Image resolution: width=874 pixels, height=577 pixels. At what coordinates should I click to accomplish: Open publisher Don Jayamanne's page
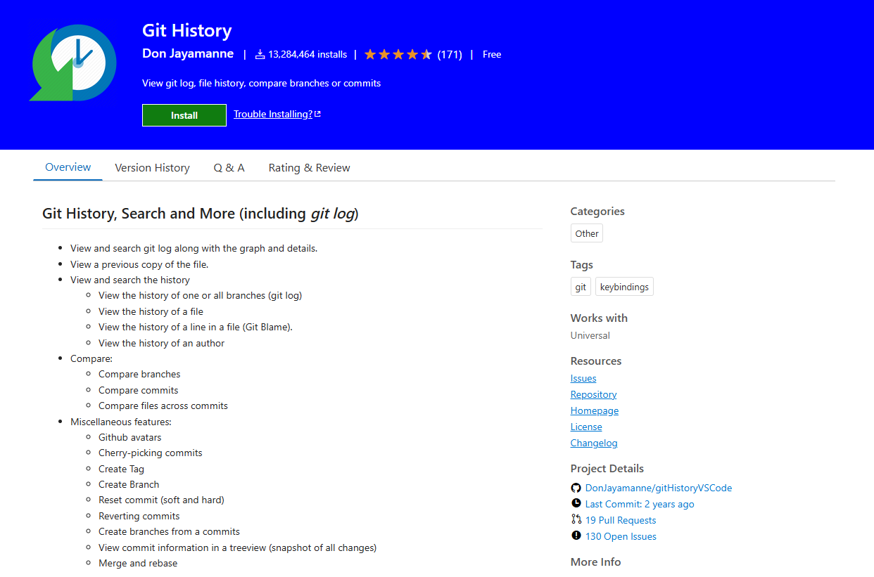coord(188,54)
